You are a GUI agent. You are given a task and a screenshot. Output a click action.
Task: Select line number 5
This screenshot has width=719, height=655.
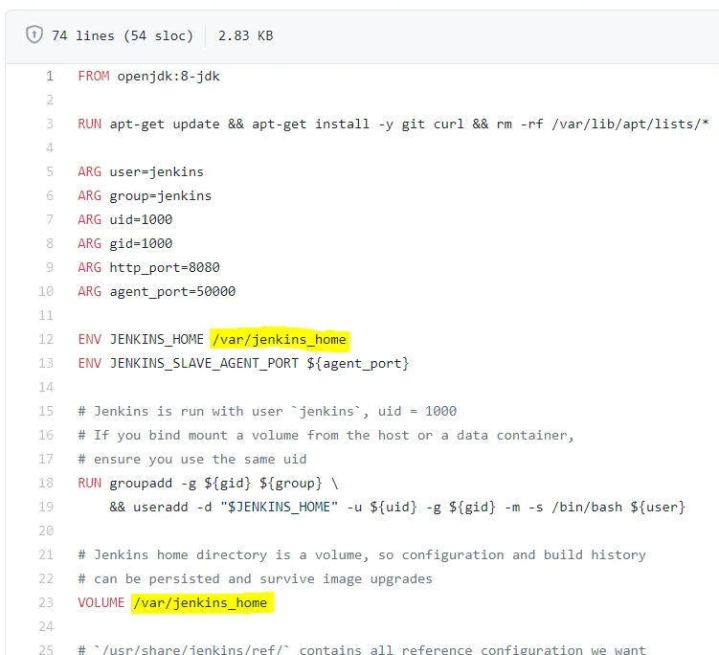point(50,171)
